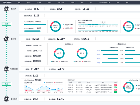140x105 pixels.
Task: Open the blue 14562 link
Action: click(99, 51)
